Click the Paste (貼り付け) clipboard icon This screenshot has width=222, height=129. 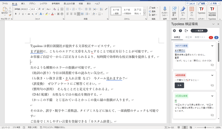pyautogui.click(x=5, y=10)
